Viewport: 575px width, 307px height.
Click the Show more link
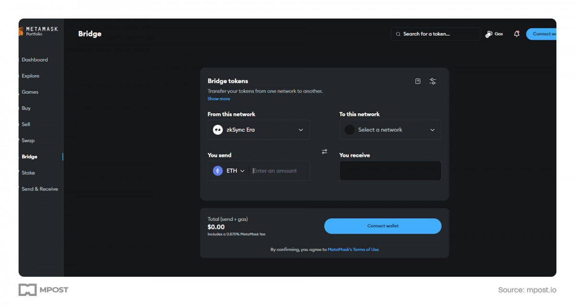[218, 99]
